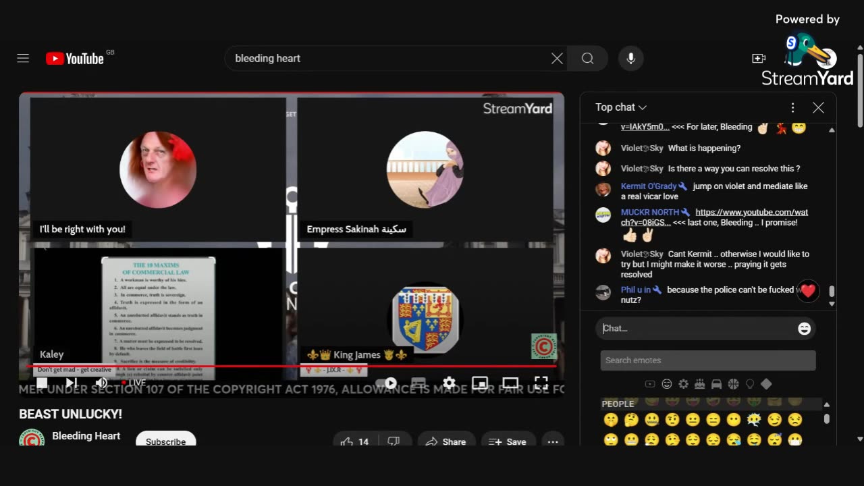Insert the grimacing face emoji
This screenshot has height=486, width=864.
point(631,439)
